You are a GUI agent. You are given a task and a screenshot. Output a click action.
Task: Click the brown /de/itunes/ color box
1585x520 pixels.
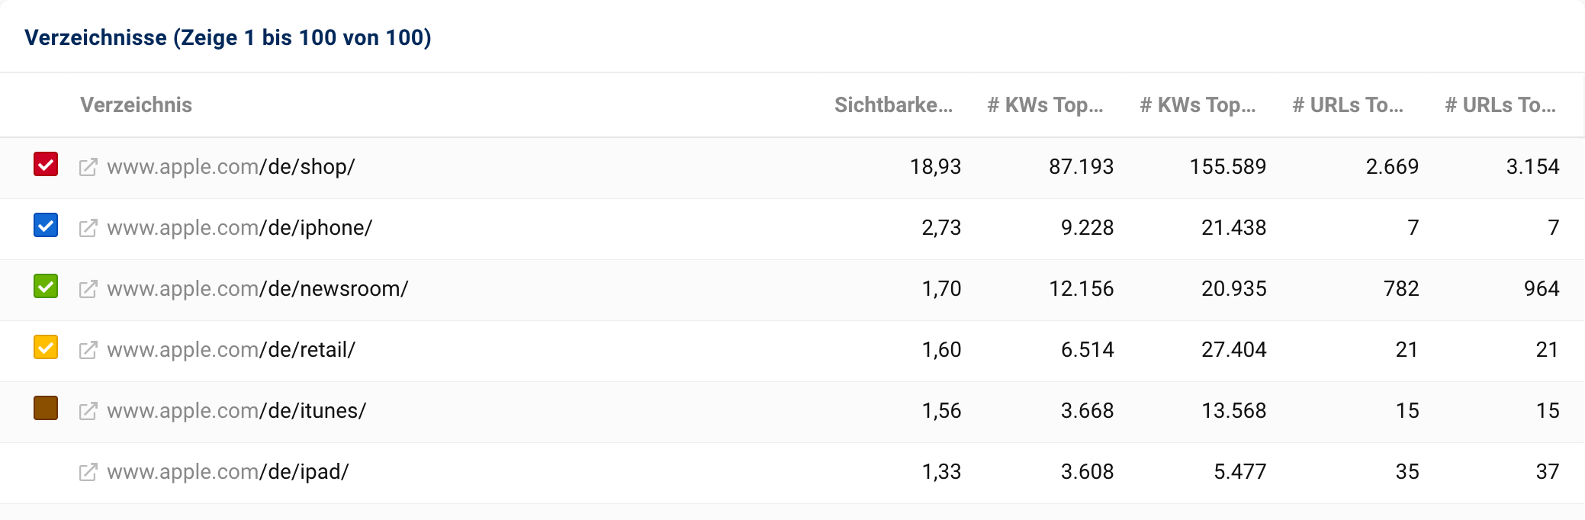click(x=46, y=409)
